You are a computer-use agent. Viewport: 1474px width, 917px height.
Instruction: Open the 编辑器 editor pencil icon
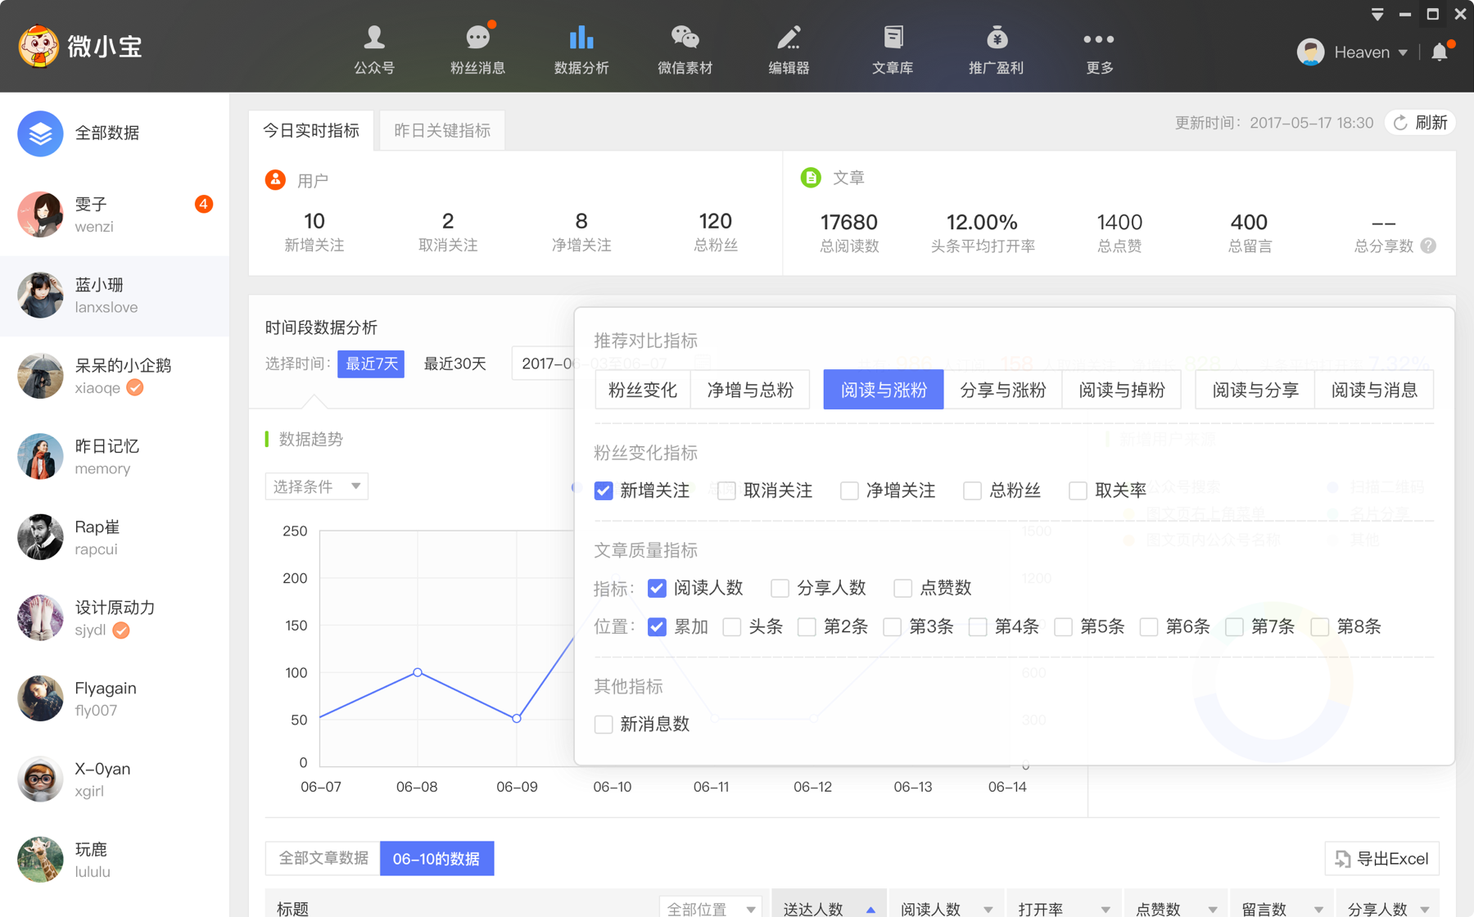click(789, 38)
